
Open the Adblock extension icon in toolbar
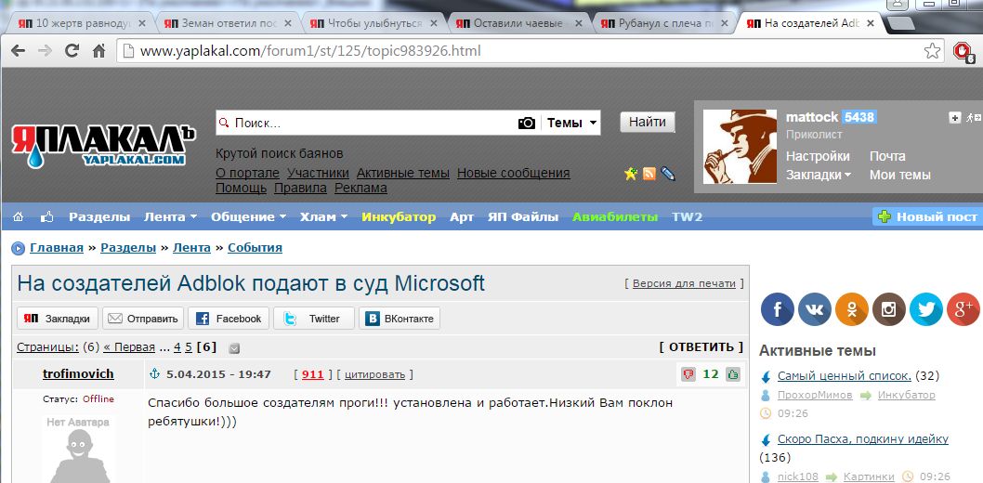963,51
